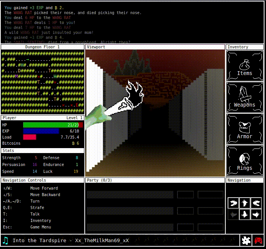The image size is (266, 249).
Task: Click the EXP value '6/10'
Action: click(x=74, y=131)
